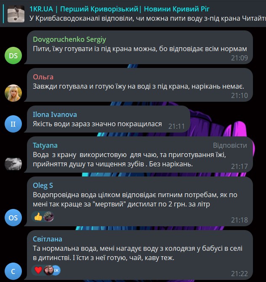Open sender name Світлана

(x=48, y=239)
